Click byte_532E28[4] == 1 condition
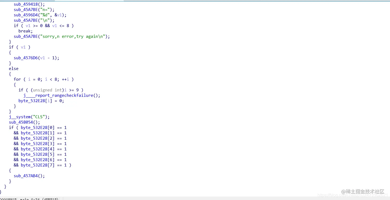Viewport: 390px width, 200px height. (x=44, y=149)
